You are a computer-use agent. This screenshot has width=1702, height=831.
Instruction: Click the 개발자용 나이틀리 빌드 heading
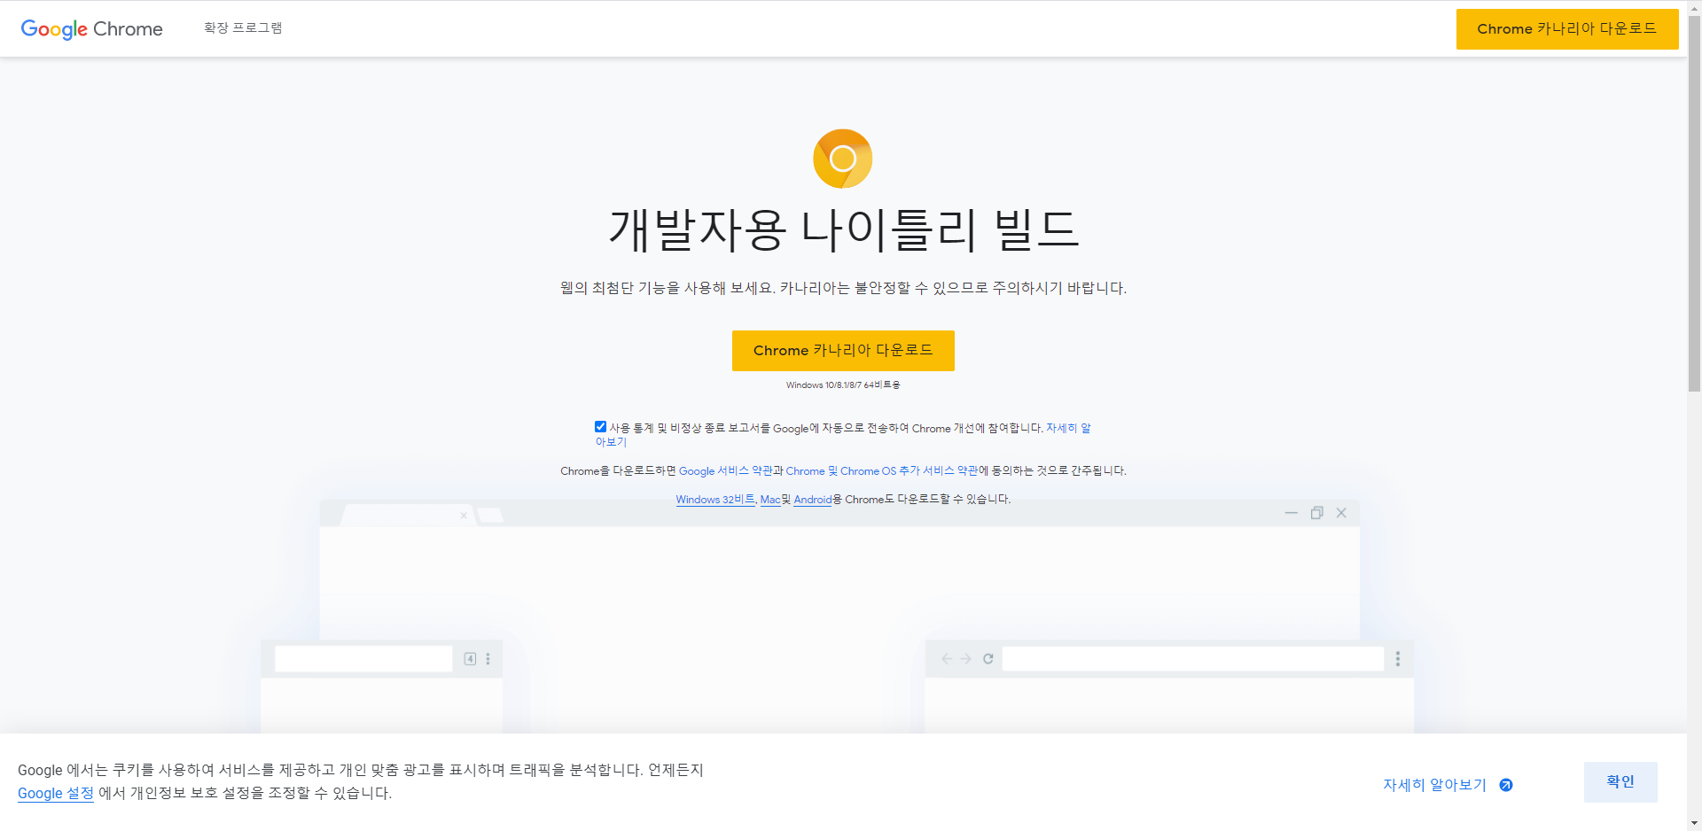coord(843,229)
